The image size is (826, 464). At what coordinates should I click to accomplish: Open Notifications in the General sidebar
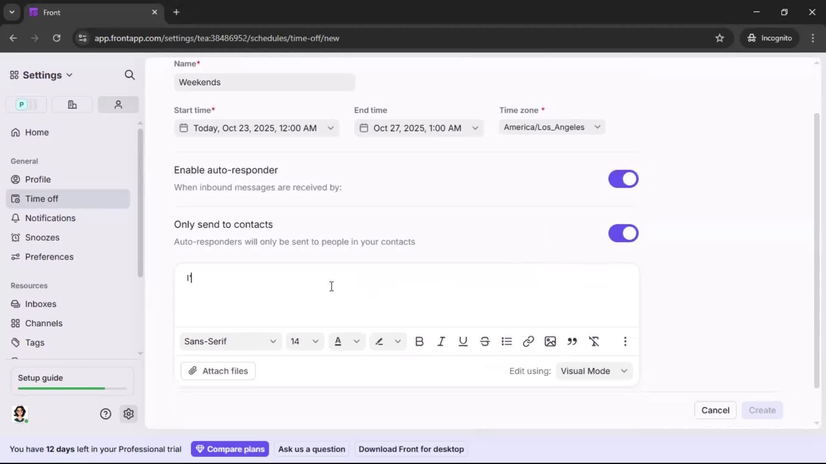pyautogui.click(x=49, y=218)
